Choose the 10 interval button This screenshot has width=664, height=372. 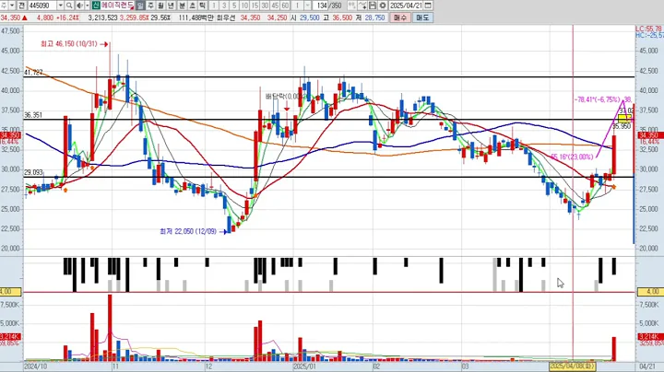pyautogui.click(x=244, y=6)
